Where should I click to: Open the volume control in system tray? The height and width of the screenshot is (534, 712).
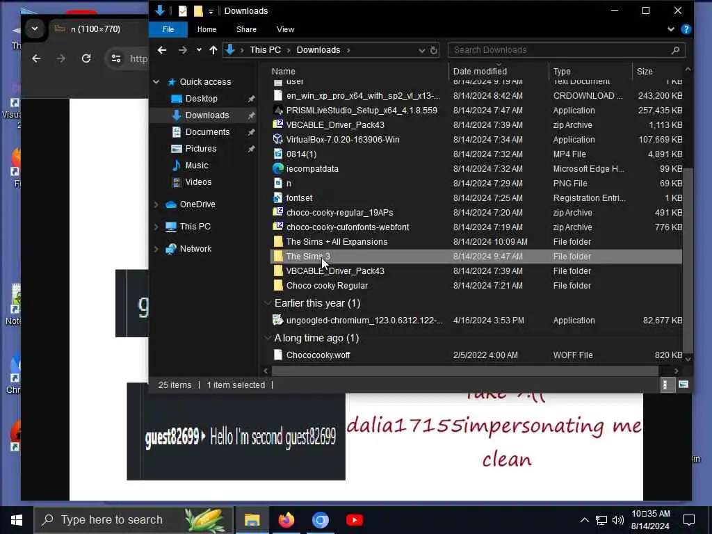(617, 520)
